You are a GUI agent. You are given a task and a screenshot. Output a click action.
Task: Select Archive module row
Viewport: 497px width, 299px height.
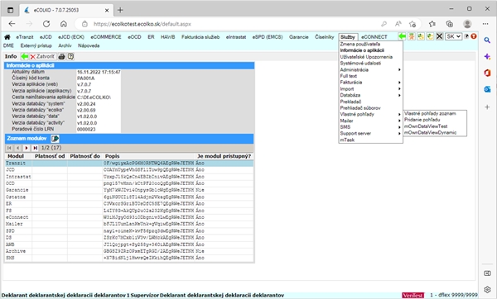129,251
